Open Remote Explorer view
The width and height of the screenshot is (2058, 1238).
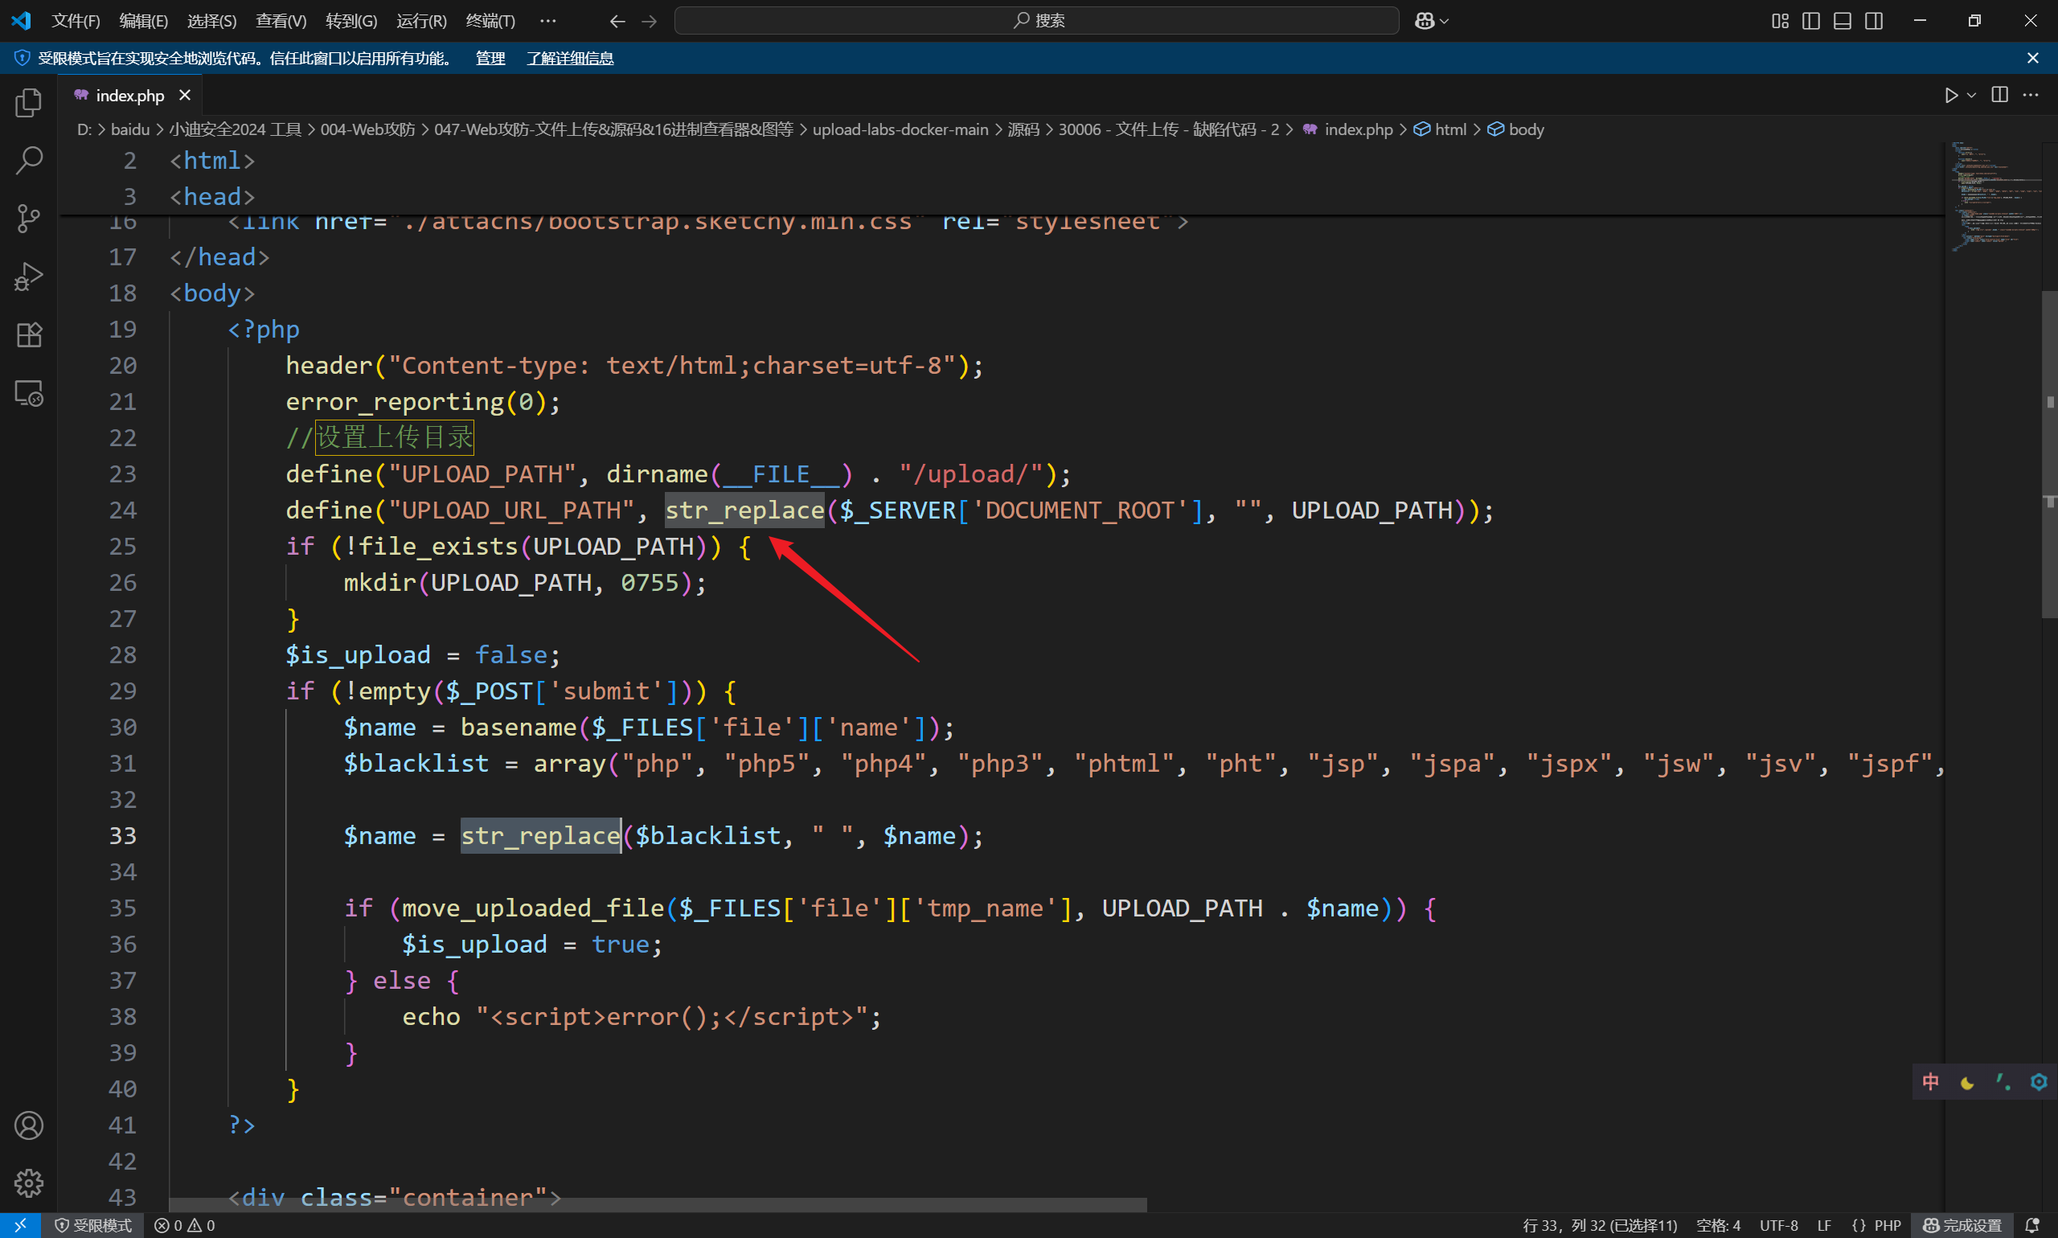click(x=28, y=393)
